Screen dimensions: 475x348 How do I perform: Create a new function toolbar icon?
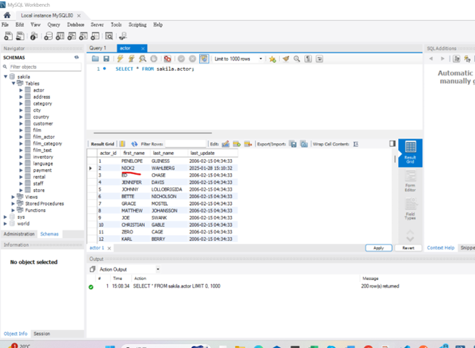coord(95,36)
